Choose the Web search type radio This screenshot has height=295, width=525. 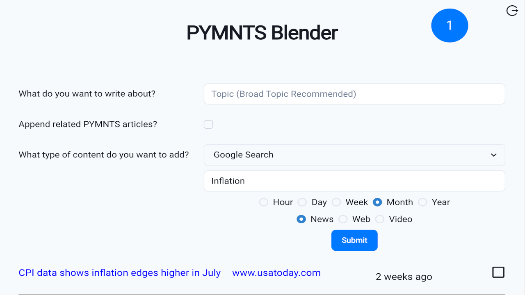click(343, 219)
